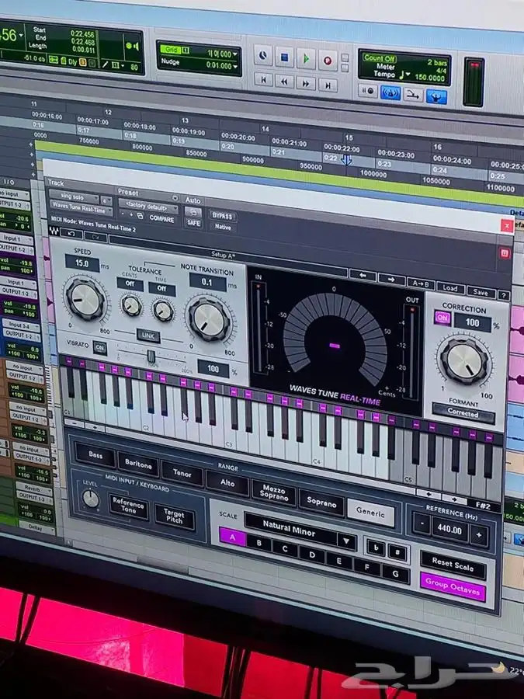Open the factory default preset dropdown
524x699 pixels.
[148, 207]
